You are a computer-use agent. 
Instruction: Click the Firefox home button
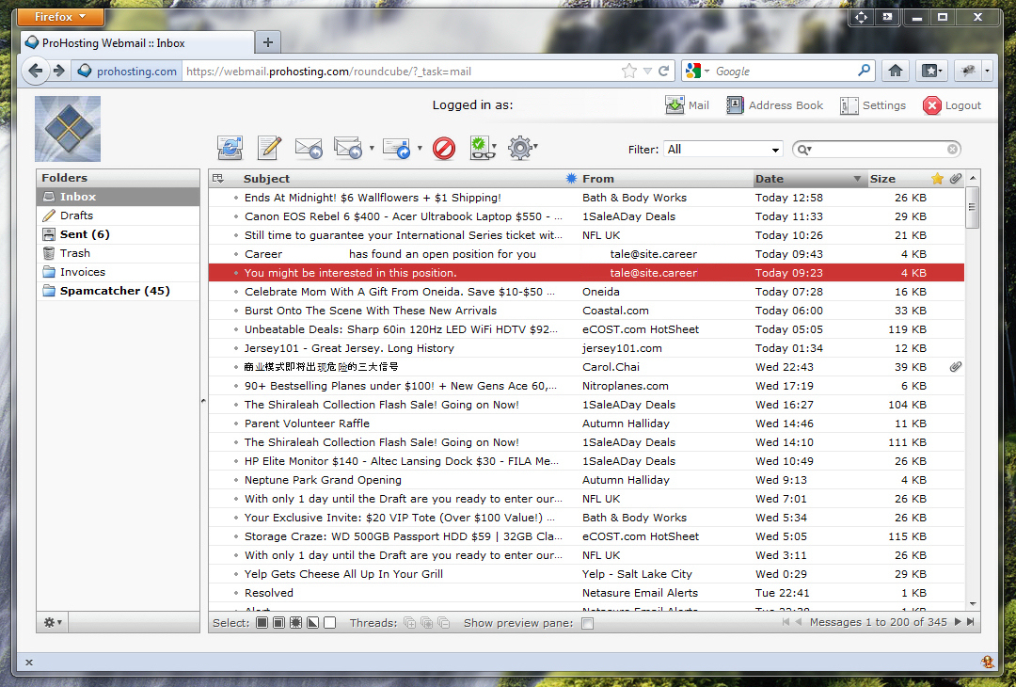(896, 71)
